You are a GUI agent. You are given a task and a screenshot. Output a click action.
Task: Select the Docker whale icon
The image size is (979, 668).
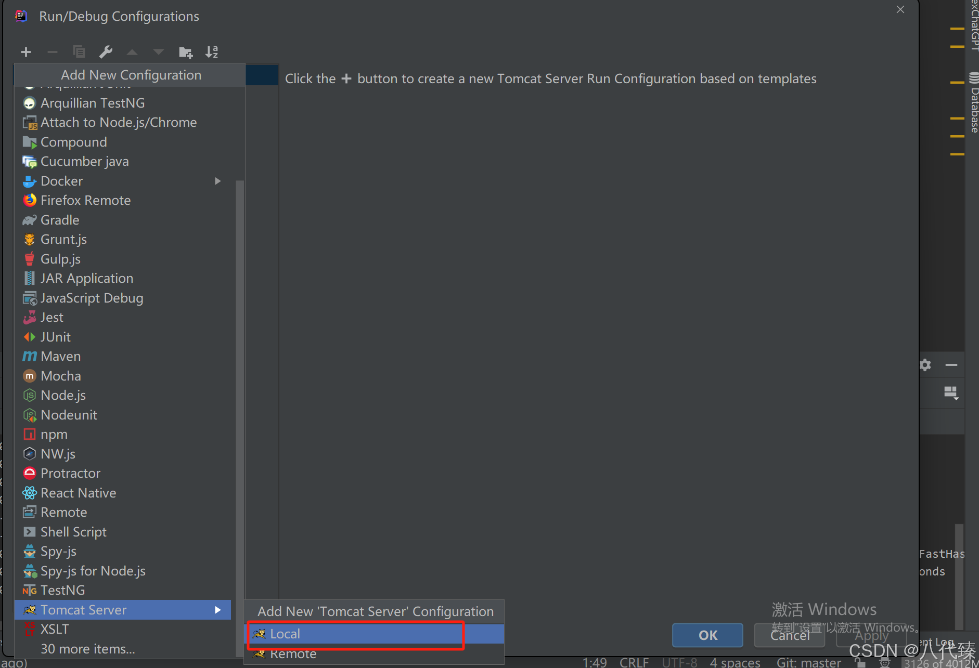point(30,181)
